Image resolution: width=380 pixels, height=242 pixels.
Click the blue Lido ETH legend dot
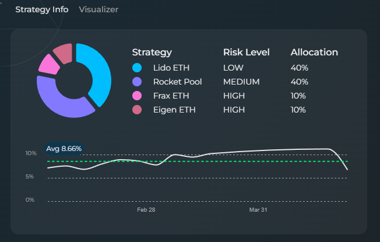138,68
